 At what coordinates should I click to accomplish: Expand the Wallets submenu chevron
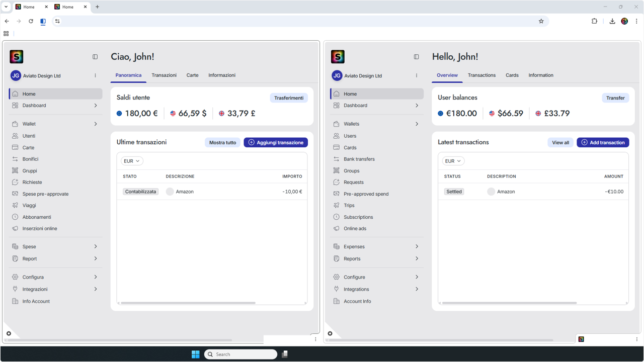(x=417, y=124)
